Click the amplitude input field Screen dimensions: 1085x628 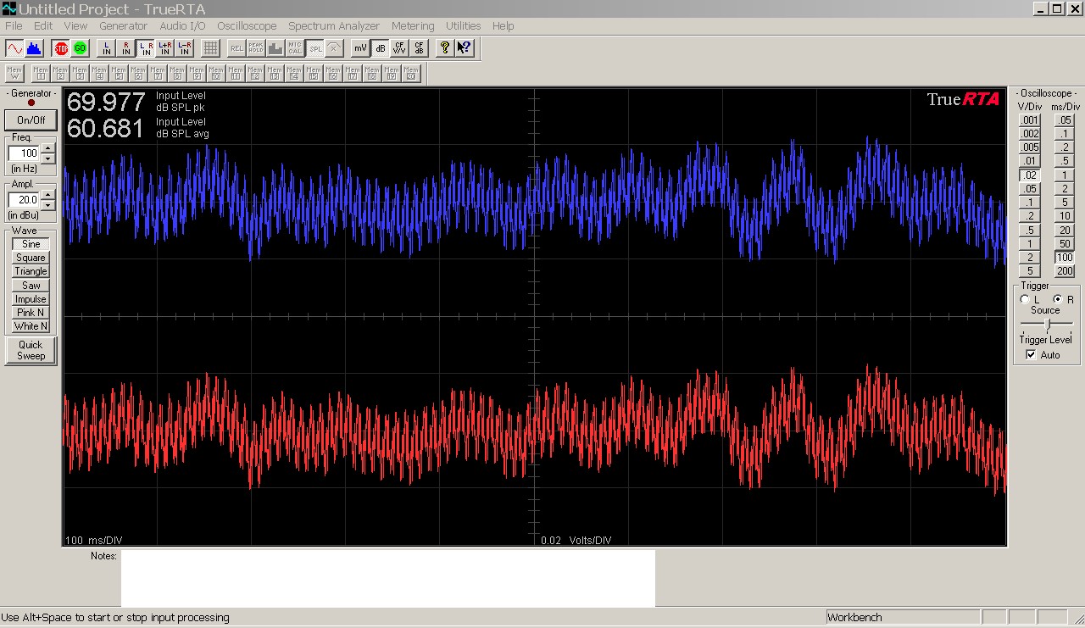coord(24,200)
